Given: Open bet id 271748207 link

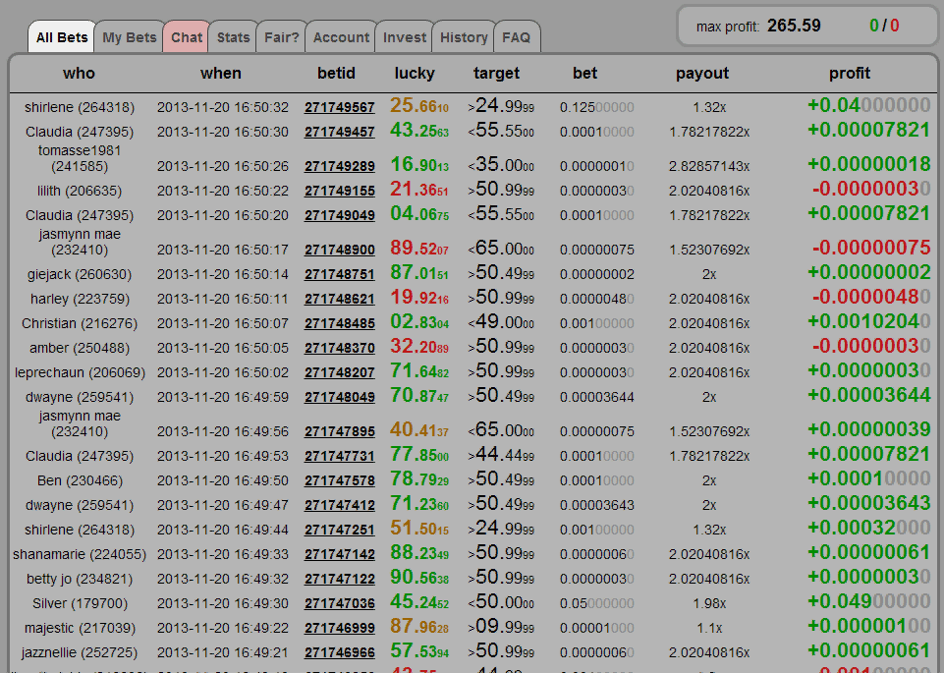Looking at the screenshot, I should [x=340, y=372].
